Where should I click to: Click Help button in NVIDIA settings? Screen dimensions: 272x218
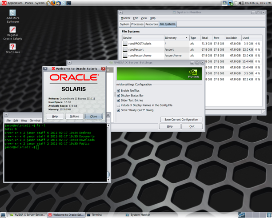tap(170, 126)
